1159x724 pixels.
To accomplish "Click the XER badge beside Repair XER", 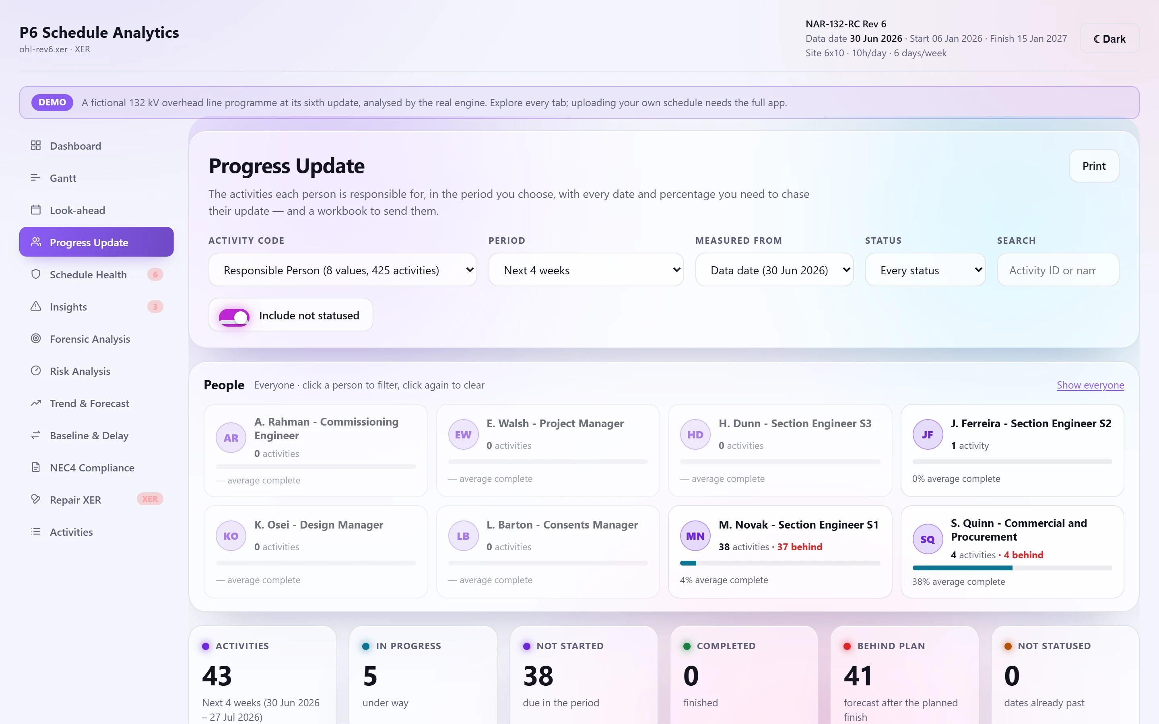I will coord(150,499).
